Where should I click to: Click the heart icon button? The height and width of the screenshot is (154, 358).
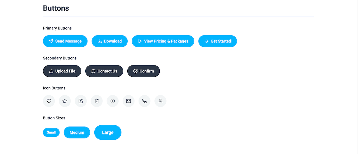[49, 101]
